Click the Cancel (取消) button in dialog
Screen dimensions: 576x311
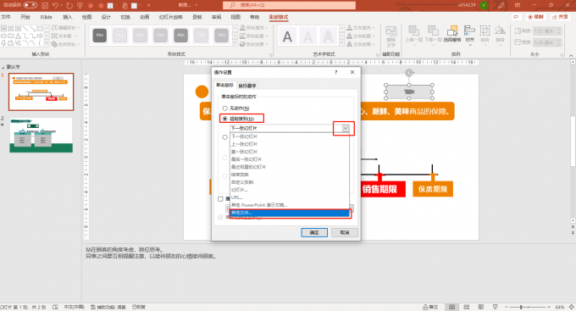(345, 232)
